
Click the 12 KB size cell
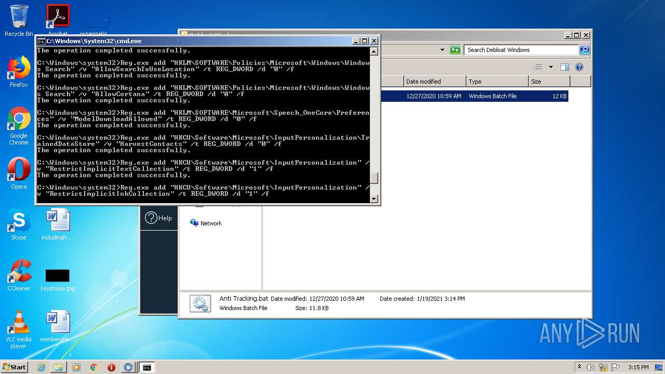560,96
